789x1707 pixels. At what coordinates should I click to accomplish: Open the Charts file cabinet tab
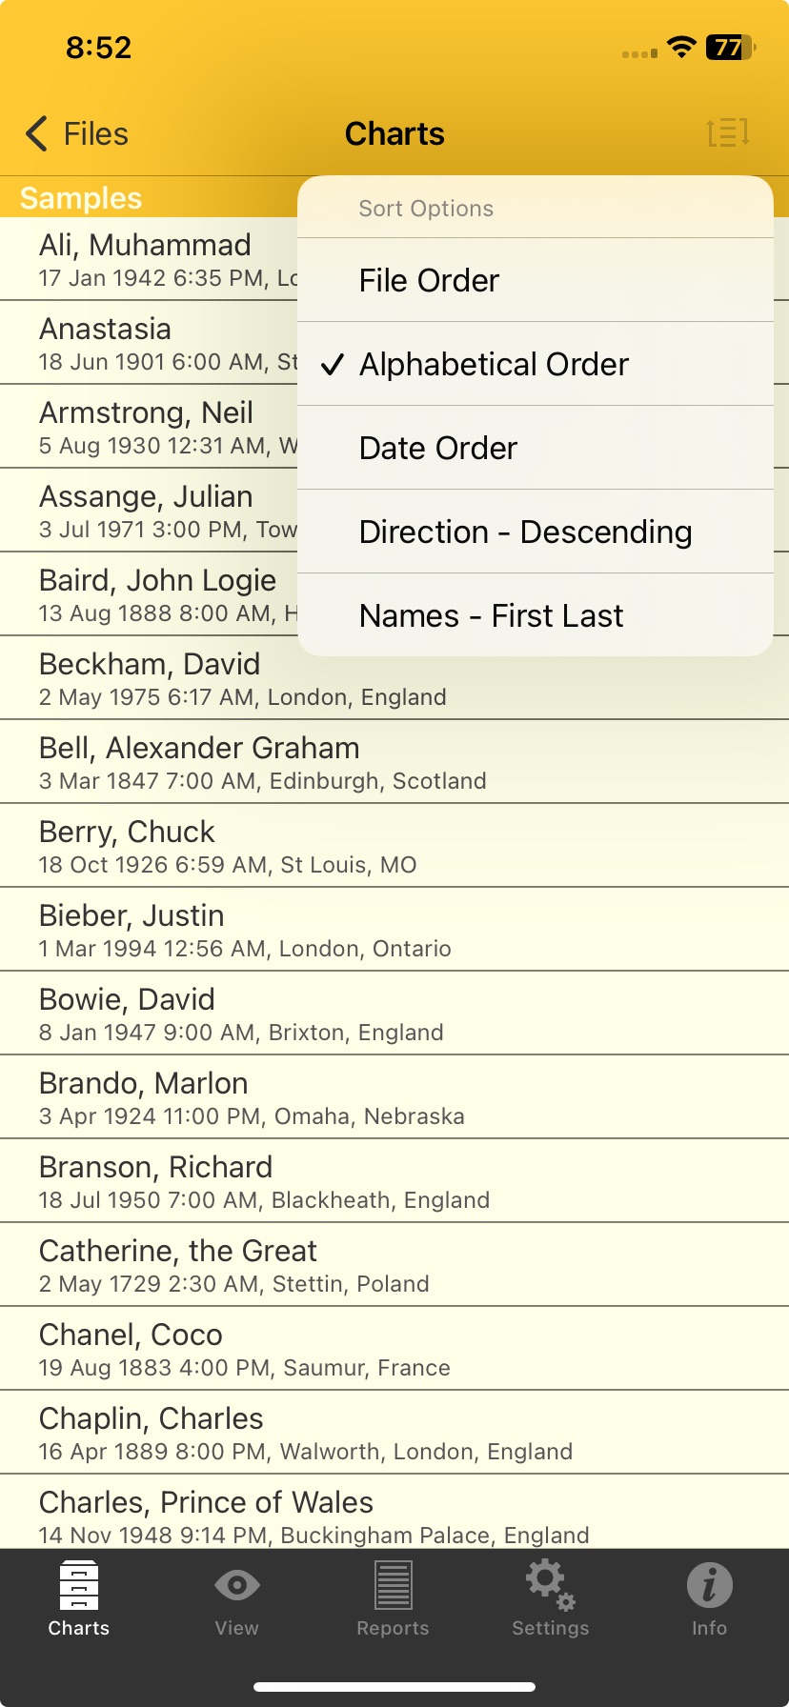(x=79, y=1598)
